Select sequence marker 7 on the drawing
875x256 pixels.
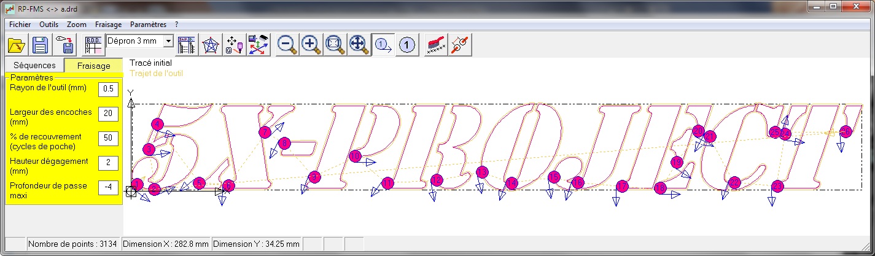click(x=265, y=132)
